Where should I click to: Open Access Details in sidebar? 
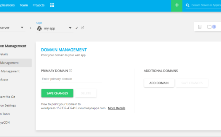(x=4, y=54)
